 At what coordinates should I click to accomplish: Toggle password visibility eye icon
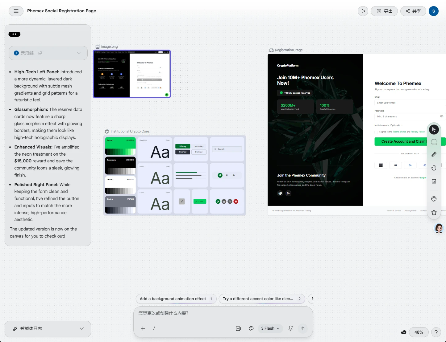click(442, 116)
